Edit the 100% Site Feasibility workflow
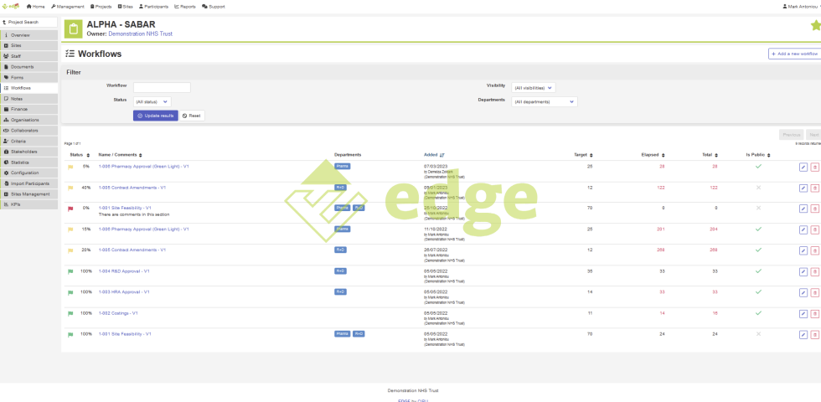Viewport: 821px width, 402px height. pyautogui.click(x=803, y=334)
